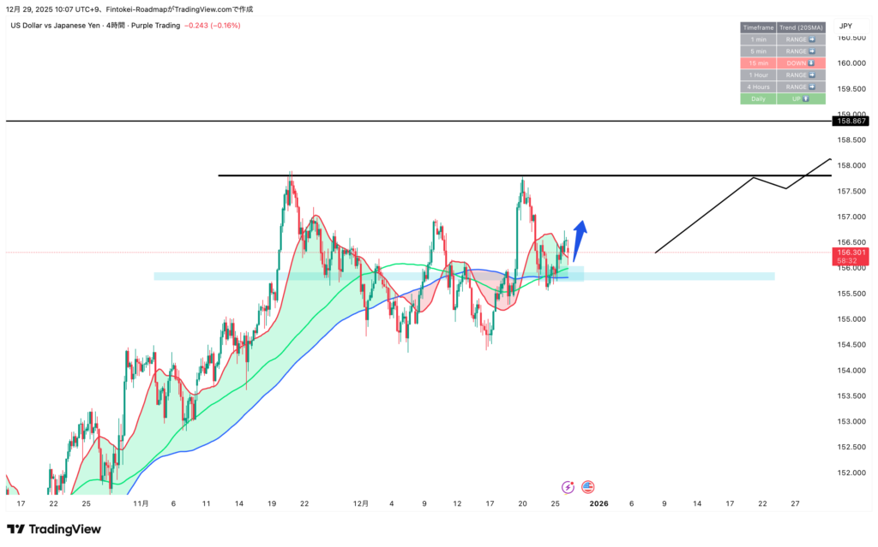Click the TradingView logo
Image resolution: width=878 pixels, height=547 pixels.
(54, 529)
